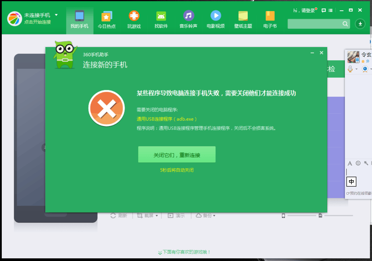
Task: Click the 截屏 screenshot button
Action: click(x=146, y=216)
